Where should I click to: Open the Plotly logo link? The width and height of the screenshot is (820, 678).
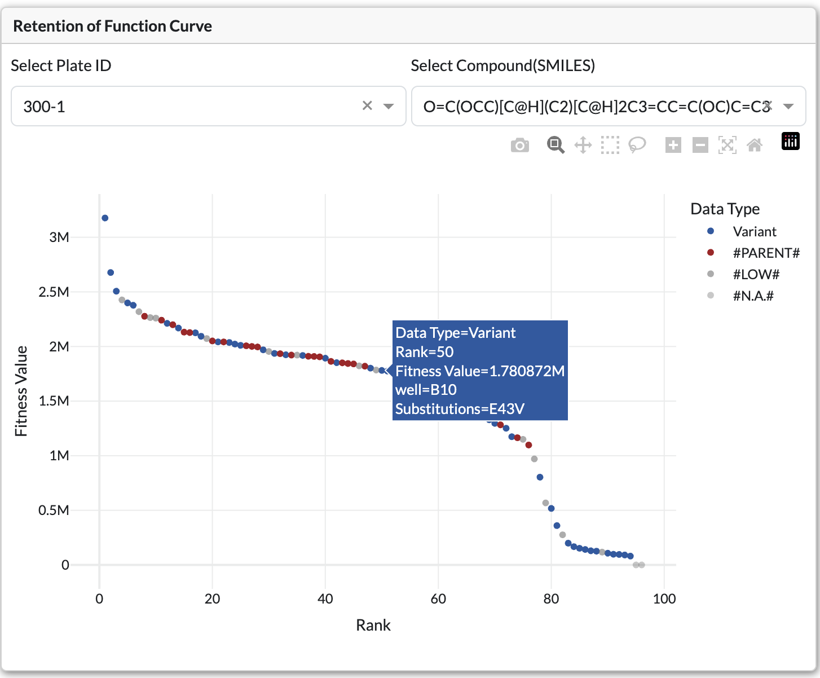point(791,141)
